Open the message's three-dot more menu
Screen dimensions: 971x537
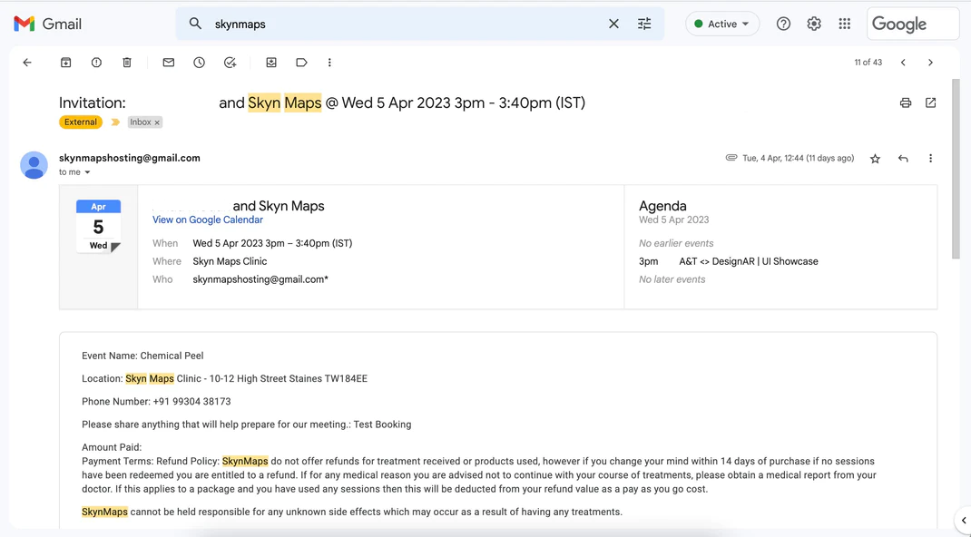(x=930, y=159)
